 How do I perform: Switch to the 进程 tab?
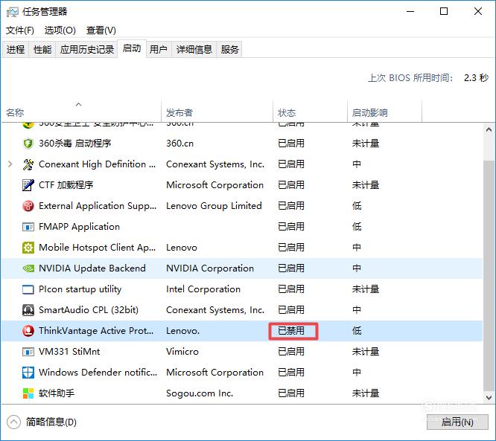tap(16, 50)
